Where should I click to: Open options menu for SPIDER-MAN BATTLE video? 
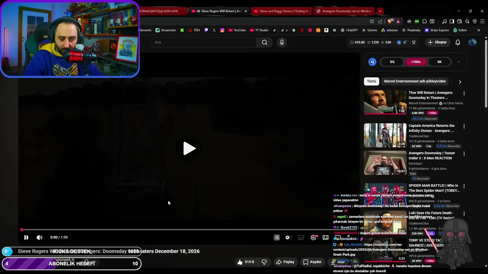point(464,186)
